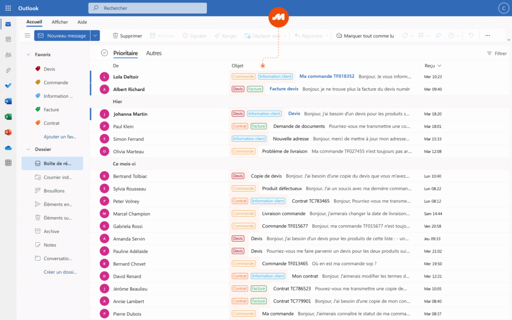The image size is (512, 320).
Task: Click the To Do checkmark icon
Action: (8, 86)
